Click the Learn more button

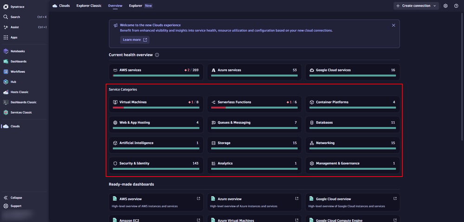tap(135, 40)
